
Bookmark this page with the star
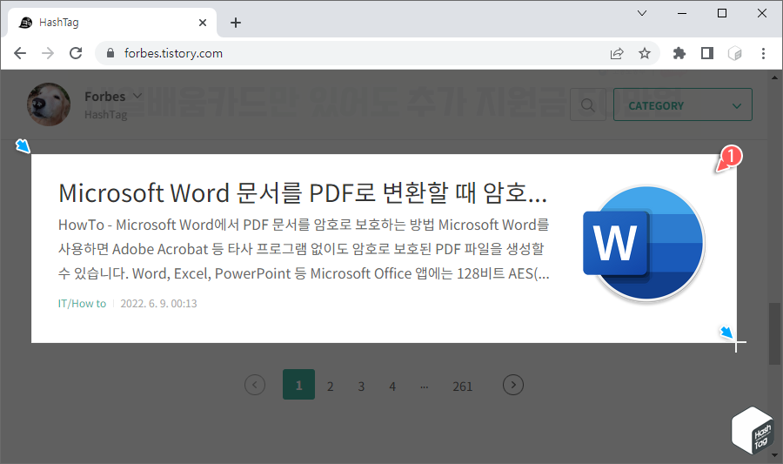[645, 53]
